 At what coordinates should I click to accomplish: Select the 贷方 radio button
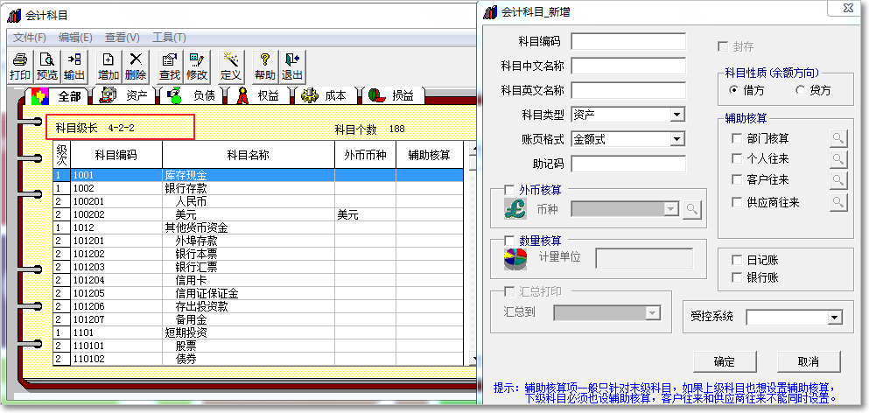[800, 90]
